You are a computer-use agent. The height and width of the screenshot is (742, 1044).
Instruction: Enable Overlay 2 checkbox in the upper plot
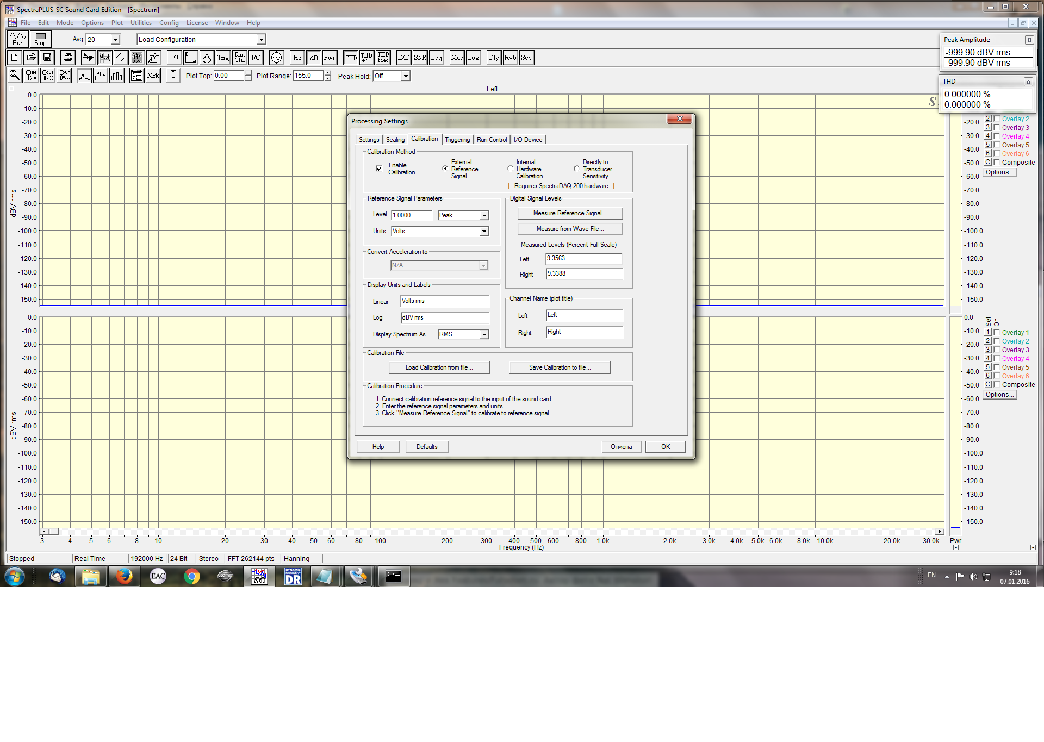tap(997, 119)
